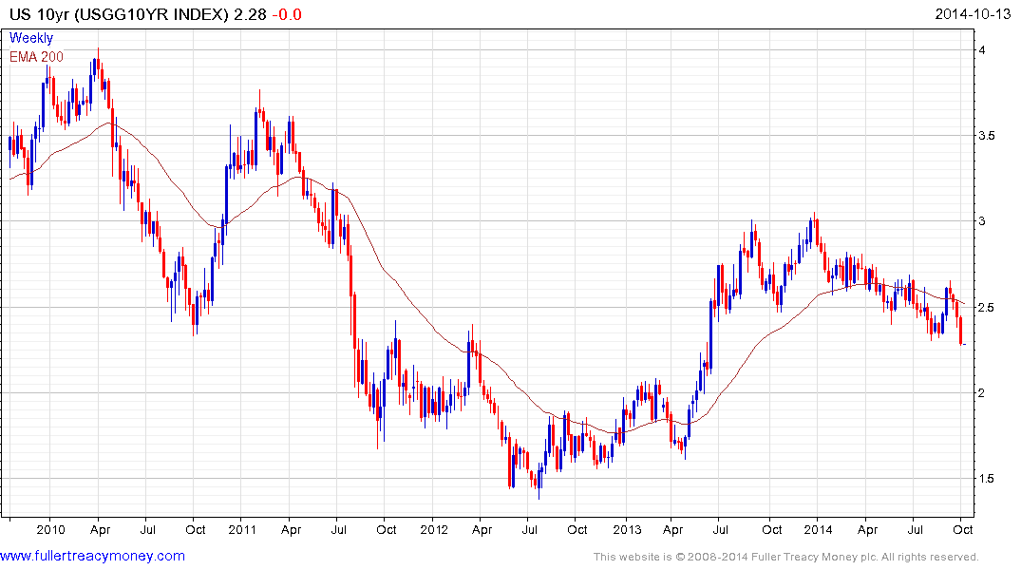The image size is (1021, 570).
Task: Click the 2011 label on time axis
Action: (x=242, y=529)
